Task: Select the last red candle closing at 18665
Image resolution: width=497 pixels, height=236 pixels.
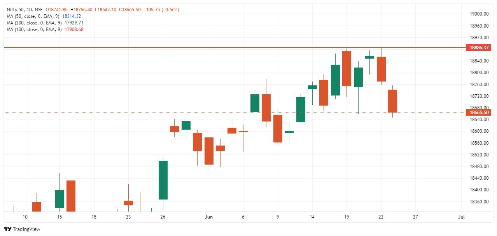Action: click(x=392, y=101)
